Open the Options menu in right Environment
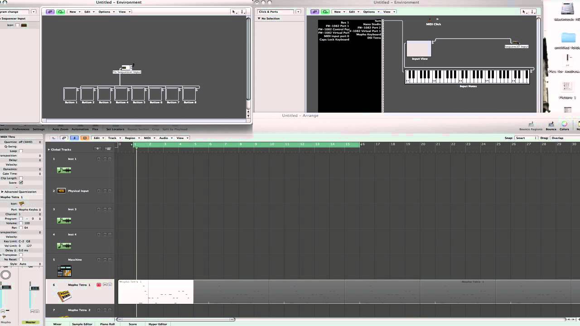 pyautogui.click(x=370, y=12)
